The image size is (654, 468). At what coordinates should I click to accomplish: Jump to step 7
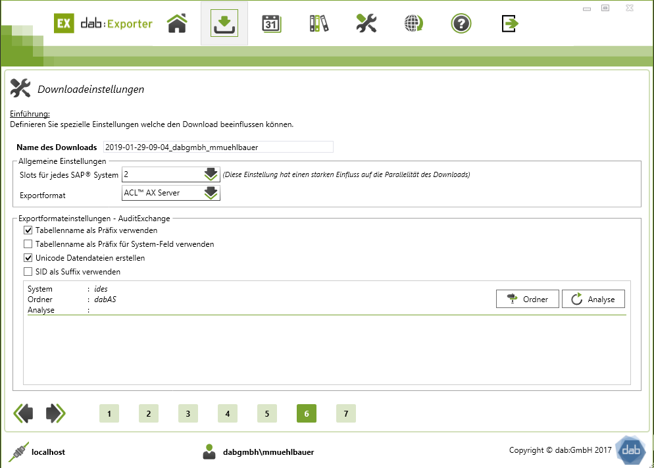tap(346, 413)
